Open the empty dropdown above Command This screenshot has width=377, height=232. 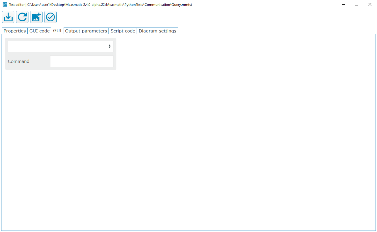(61, 47)
